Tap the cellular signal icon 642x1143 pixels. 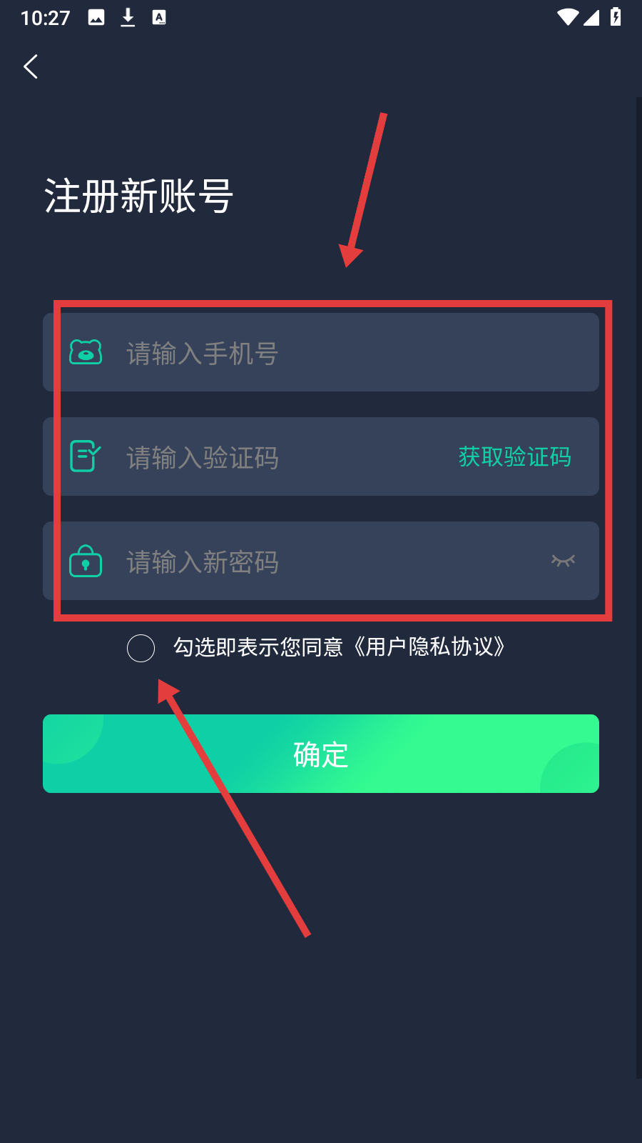(591, 17)
